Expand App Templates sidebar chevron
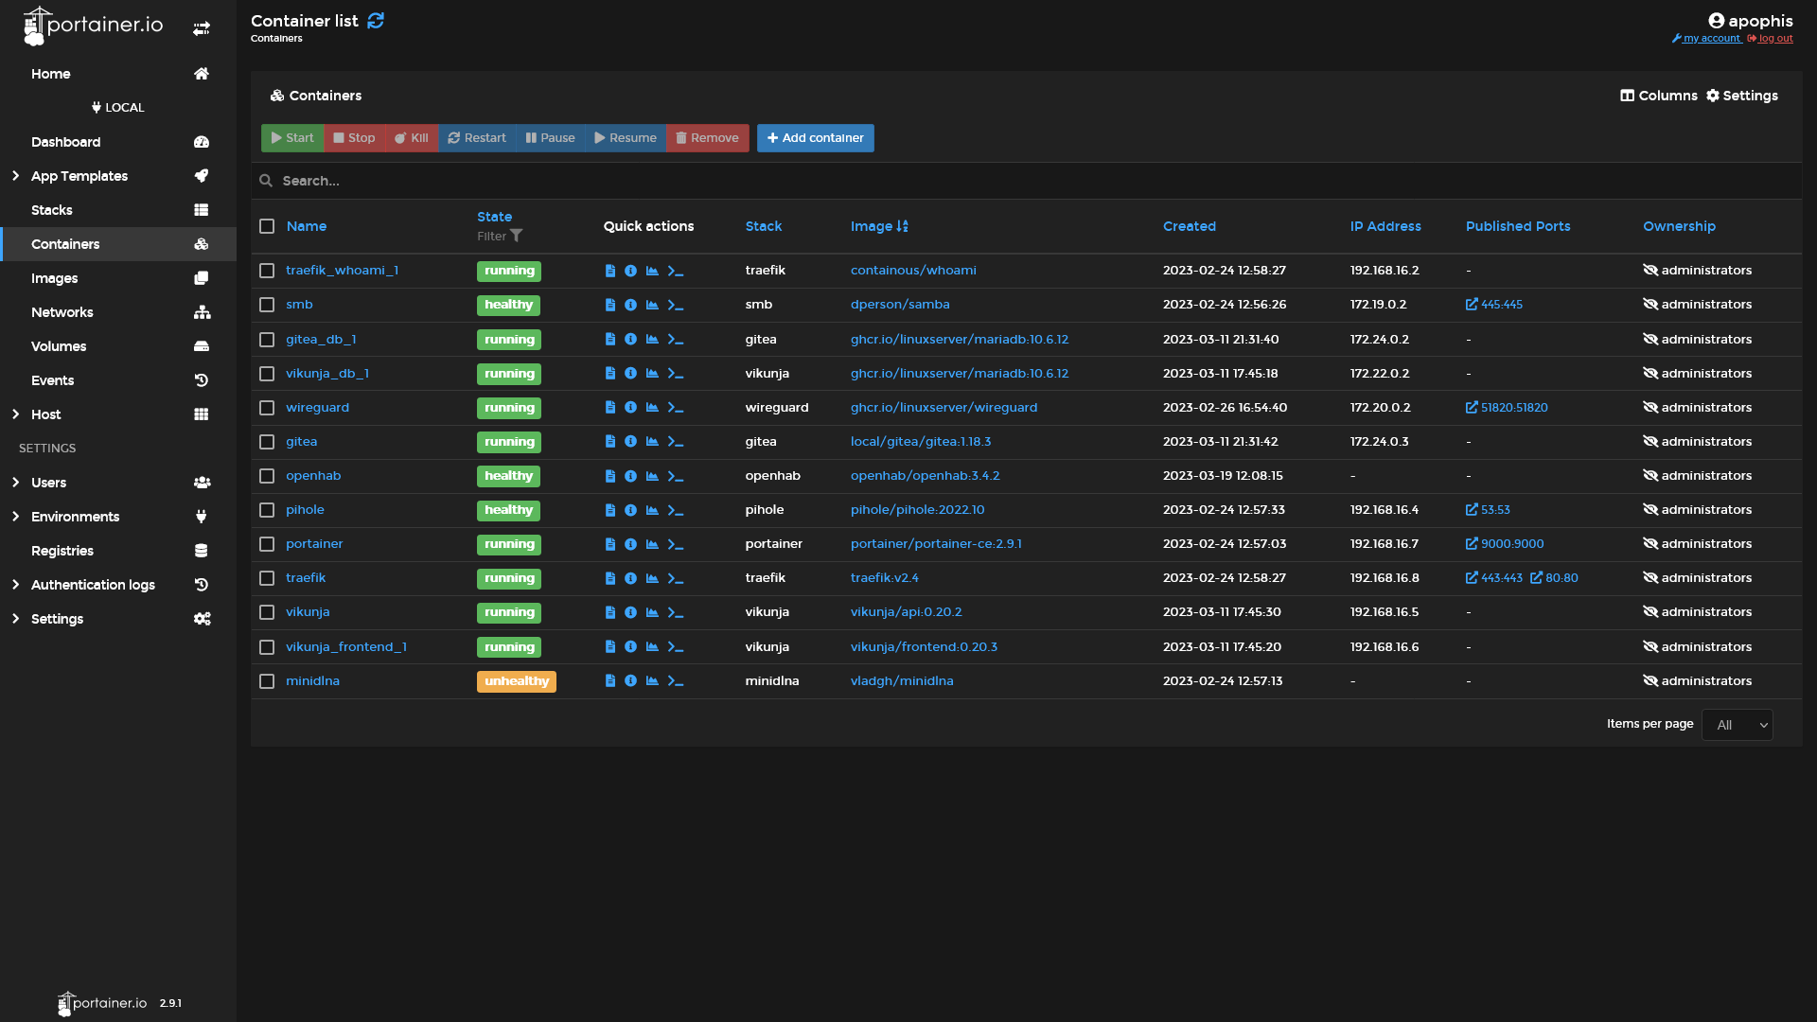This screenshot has width=1817, height=1022. point(15,176)
